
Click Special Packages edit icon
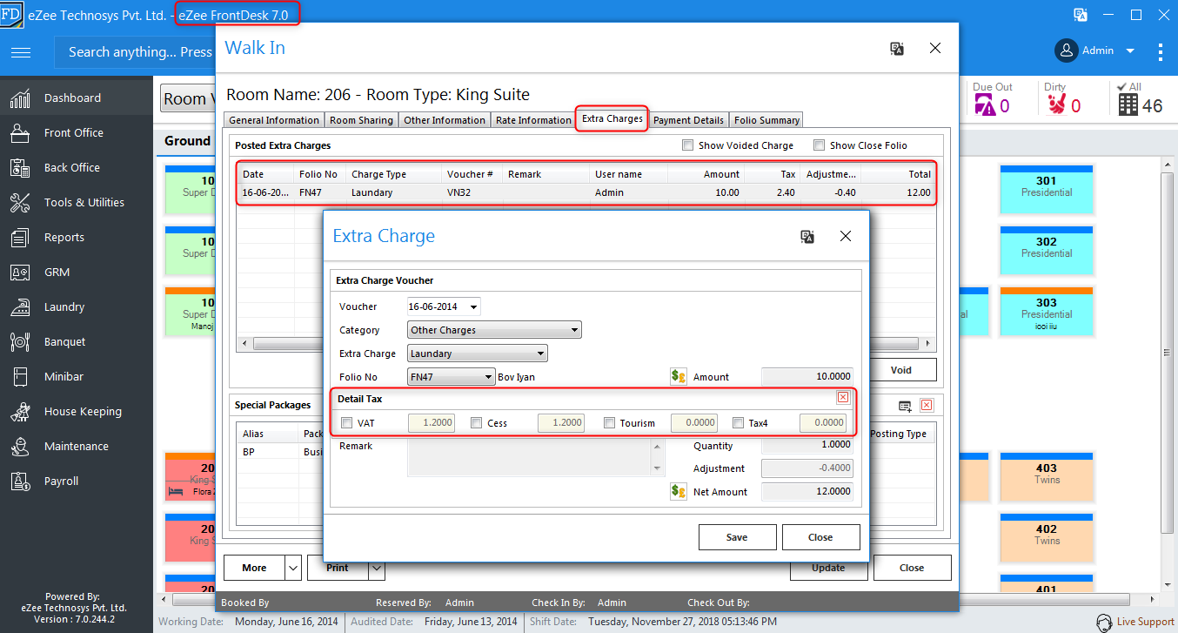pyautogui.click(x=906, y=406)
